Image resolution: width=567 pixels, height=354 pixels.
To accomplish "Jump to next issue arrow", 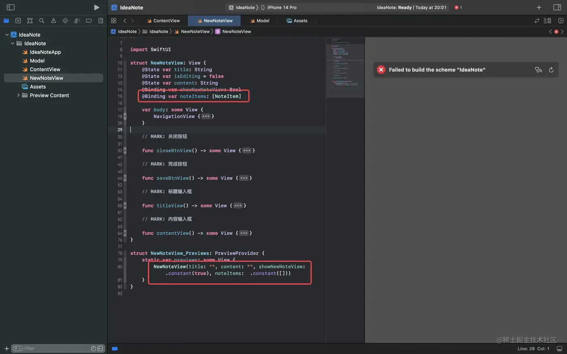I will click(562, 32).
